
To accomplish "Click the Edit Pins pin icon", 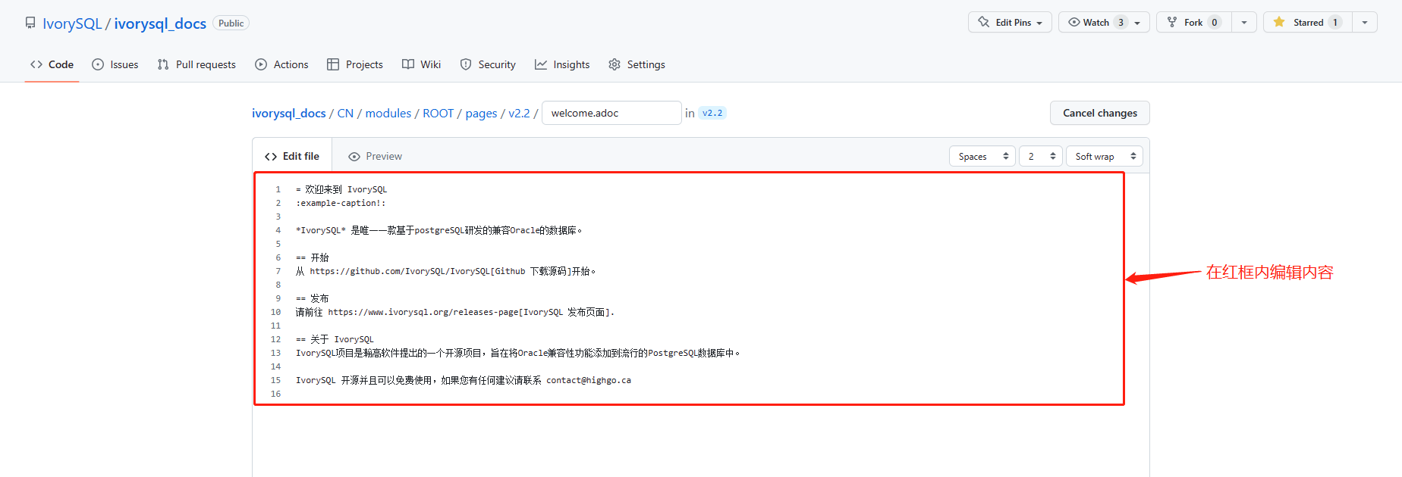I will pos(983,22).
